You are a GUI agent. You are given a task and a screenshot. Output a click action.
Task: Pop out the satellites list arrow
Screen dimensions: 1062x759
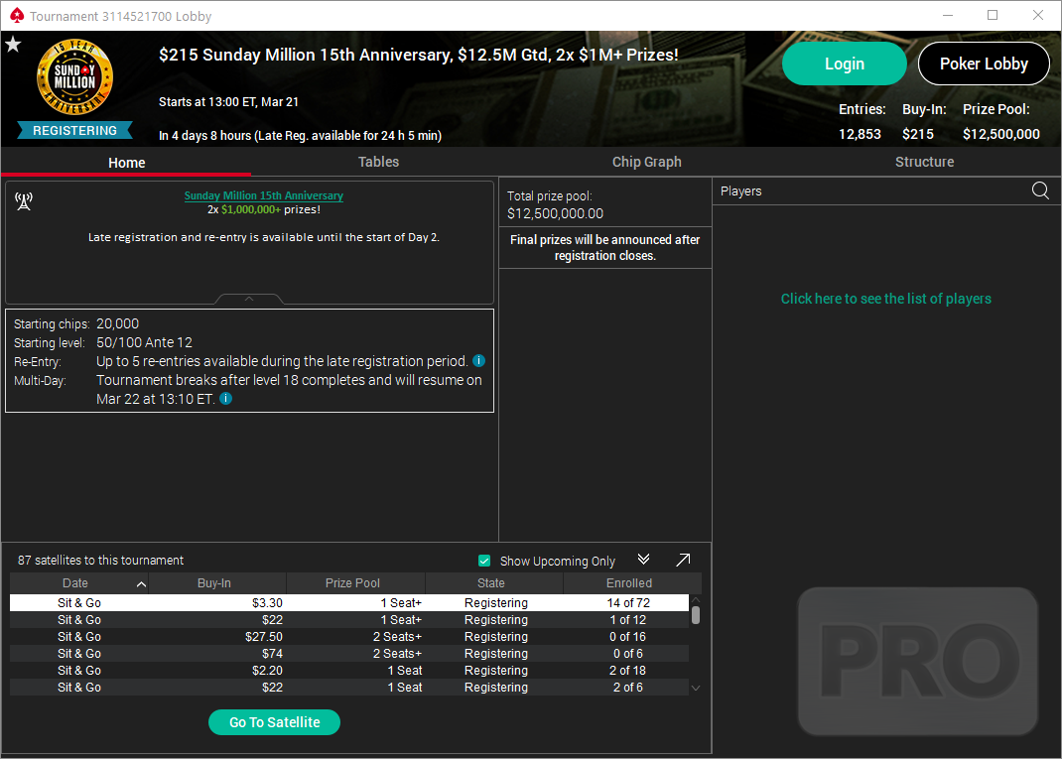pyautogui.click(x=683, y=560)
